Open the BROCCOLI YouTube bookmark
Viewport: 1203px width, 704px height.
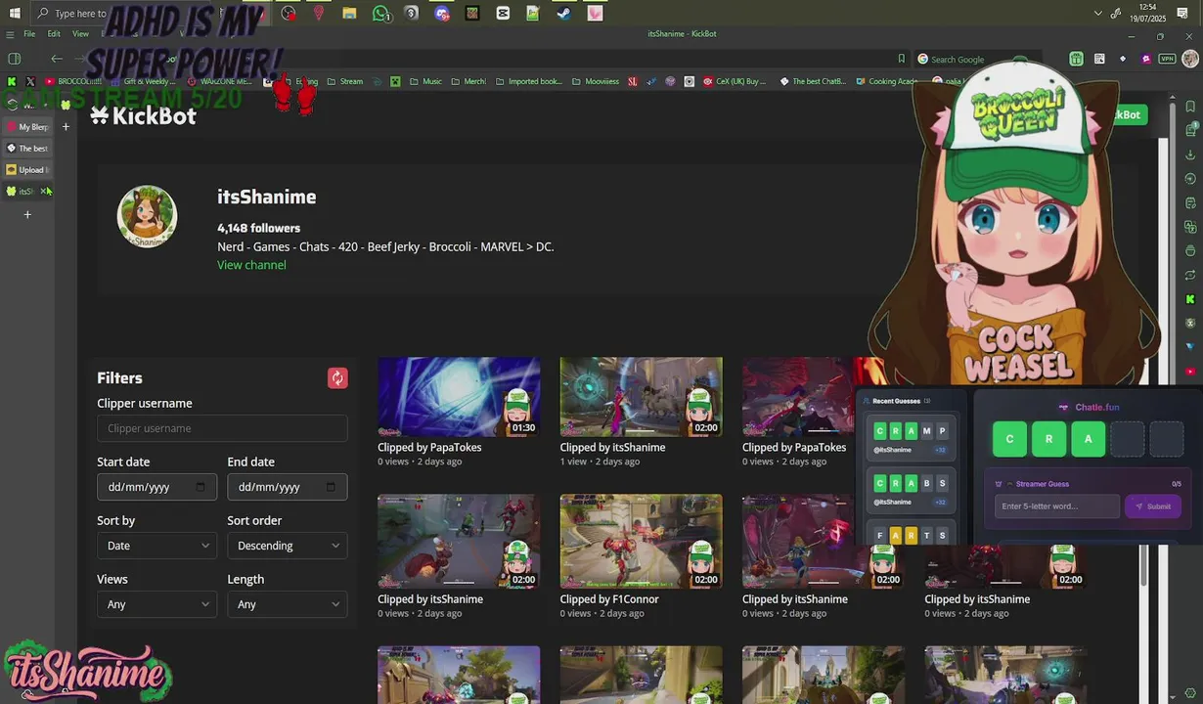point(73,82)
